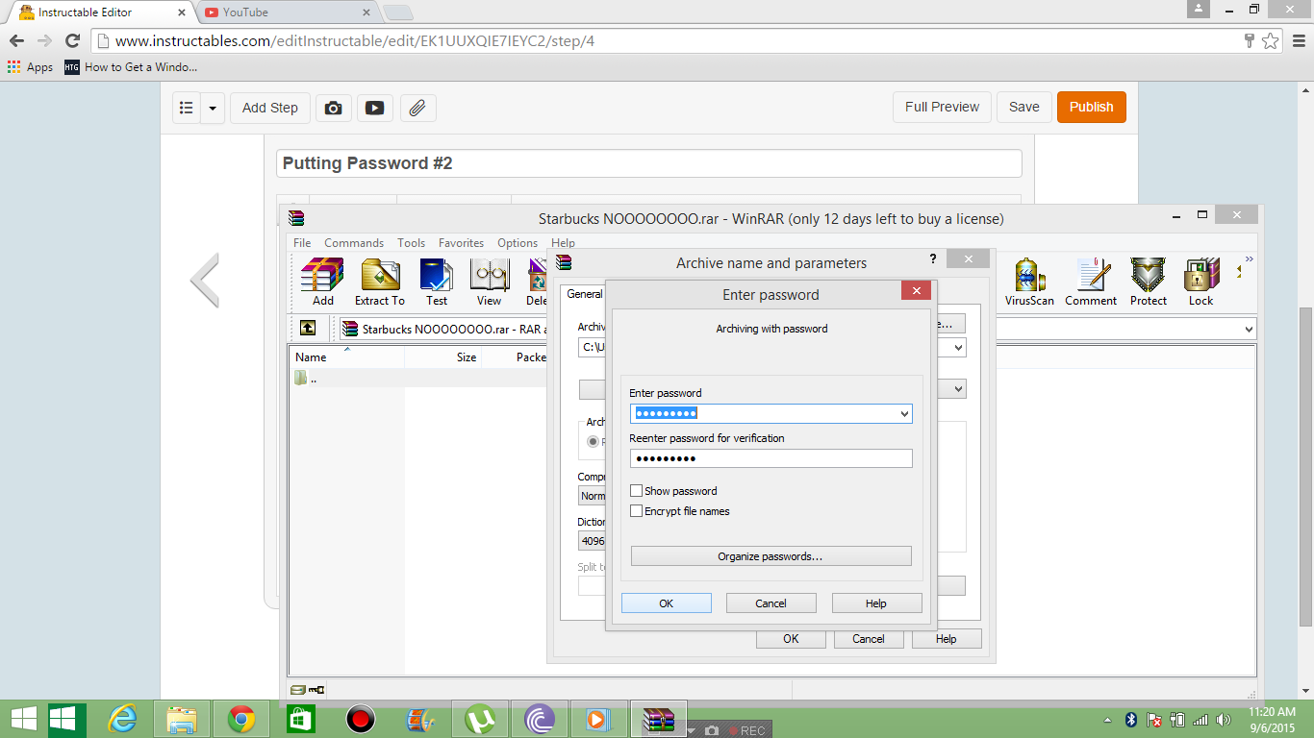This screenshot has width=1314, height=738.
Task: Click the File Explorer taskbar icon
Action: point(182,719)
